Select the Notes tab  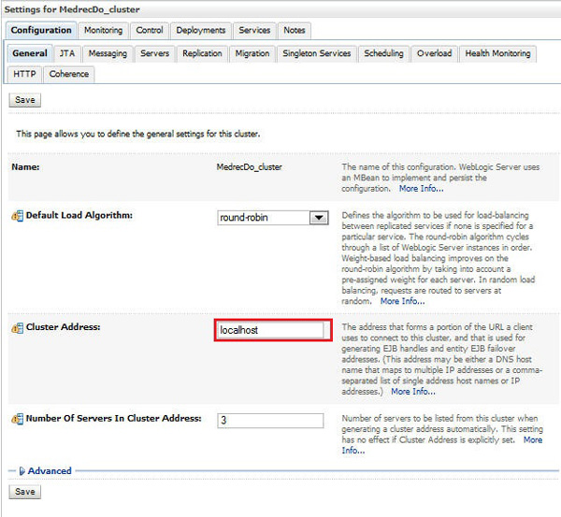(295, 31)
